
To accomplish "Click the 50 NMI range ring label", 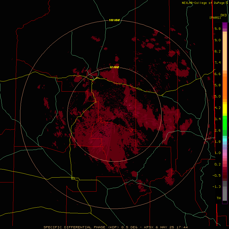I will click(114, 67).
